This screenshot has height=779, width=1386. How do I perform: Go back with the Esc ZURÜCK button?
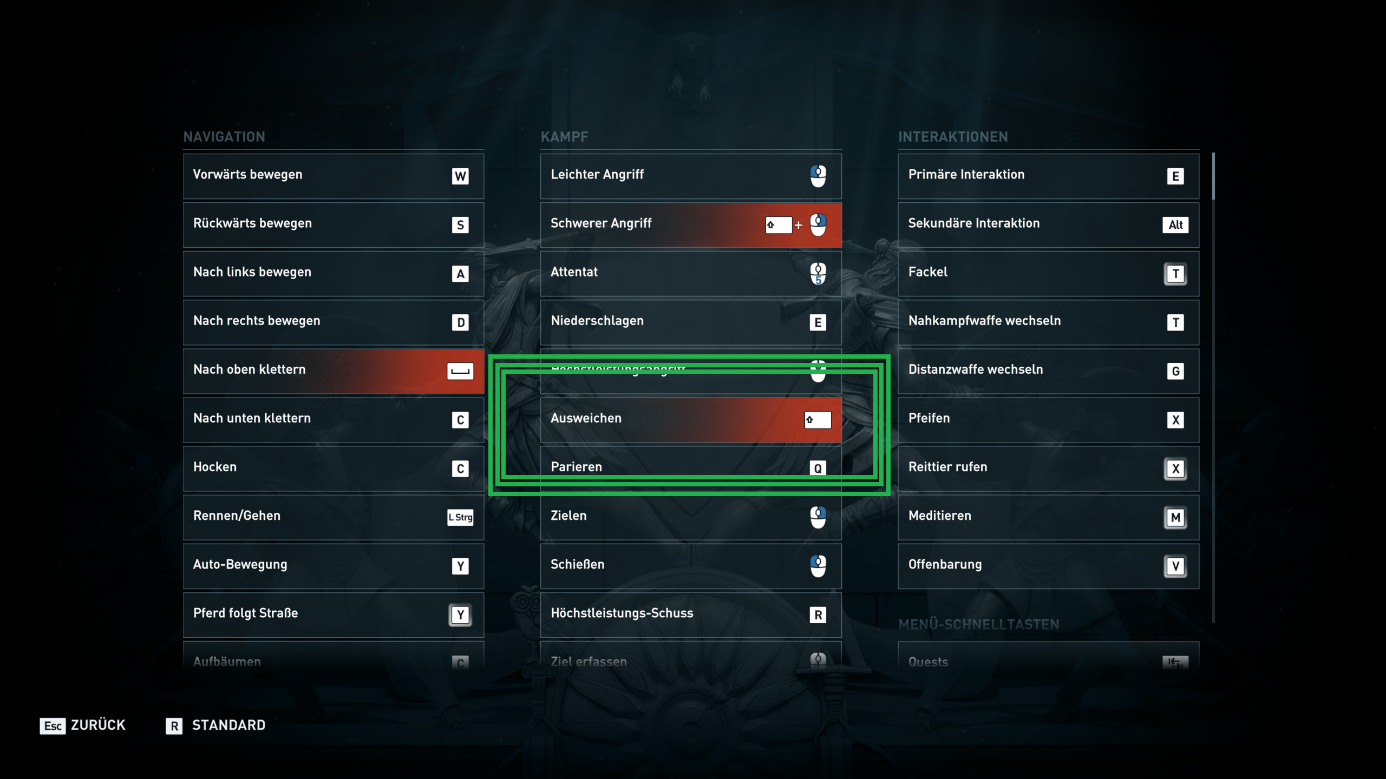pos(82,725)
